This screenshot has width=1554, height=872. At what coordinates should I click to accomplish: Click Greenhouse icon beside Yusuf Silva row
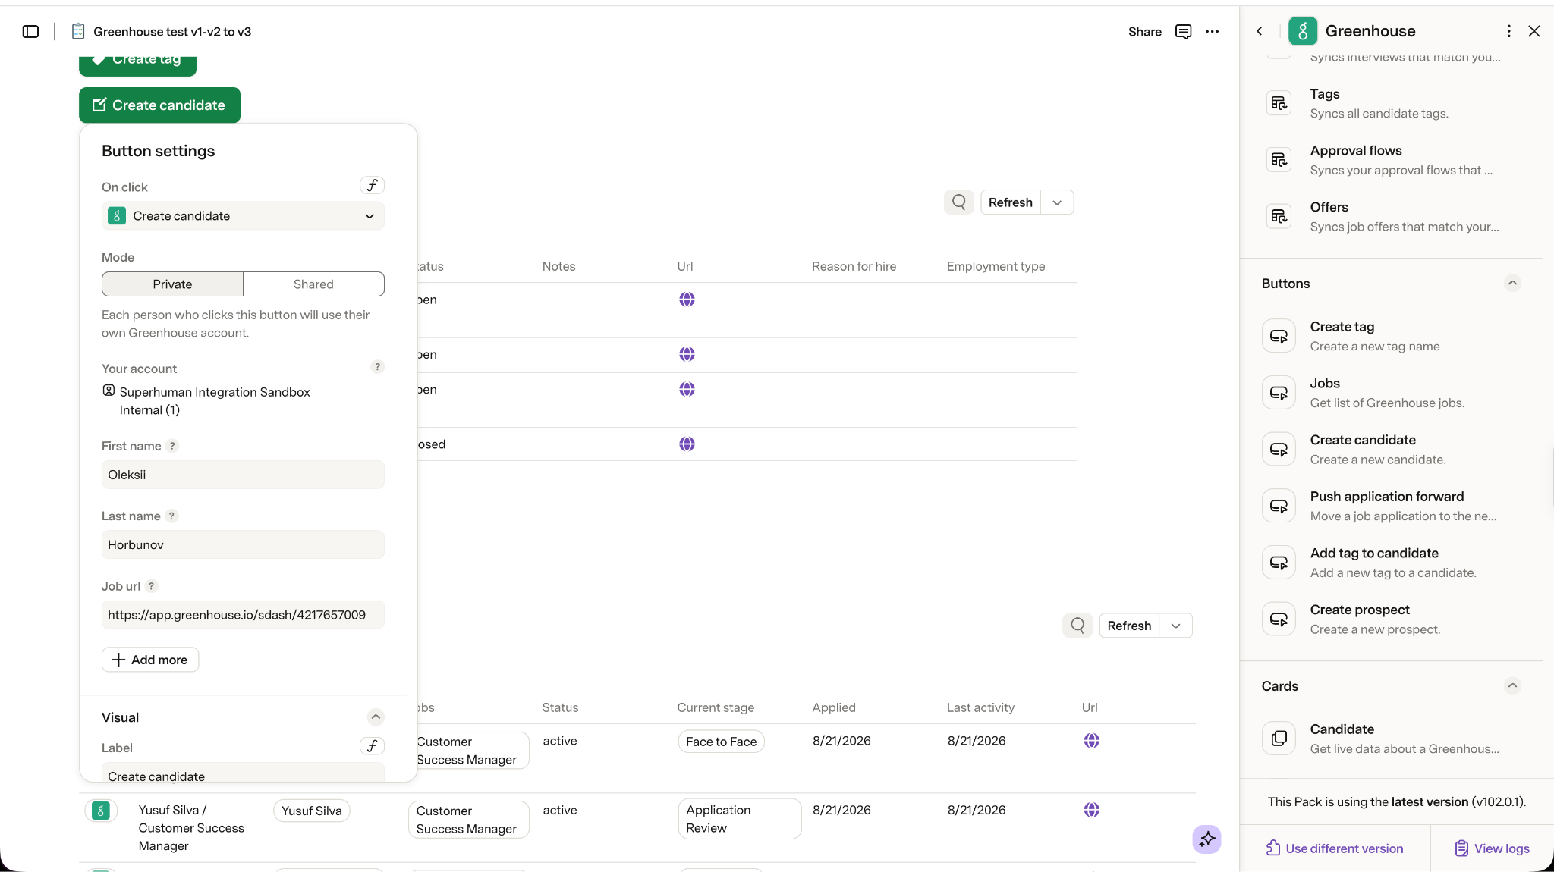click(101, 811)
